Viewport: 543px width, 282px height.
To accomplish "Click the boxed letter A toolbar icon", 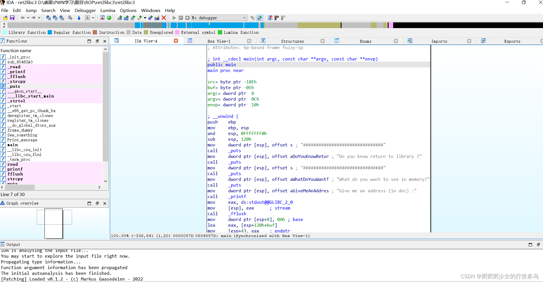I will coord(88,18).
